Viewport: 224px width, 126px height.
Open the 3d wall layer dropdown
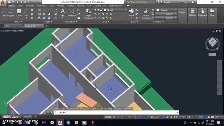coord(111,10)
